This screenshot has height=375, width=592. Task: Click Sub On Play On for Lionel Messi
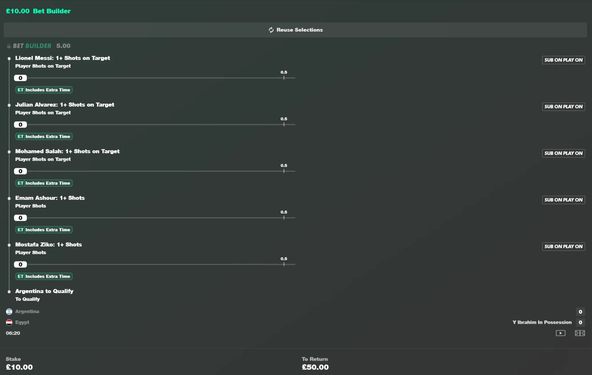(563, 60)
